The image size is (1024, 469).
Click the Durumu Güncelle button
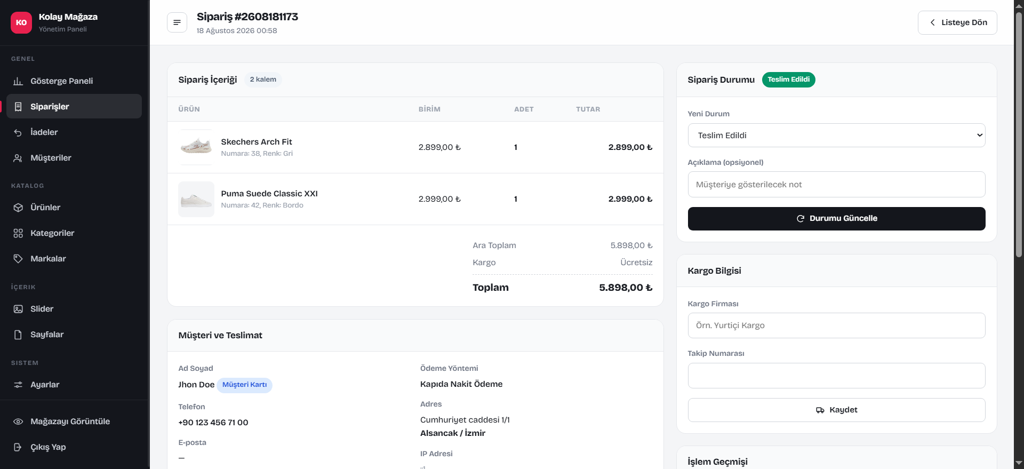pyautogui.click(x=836, y=219)
